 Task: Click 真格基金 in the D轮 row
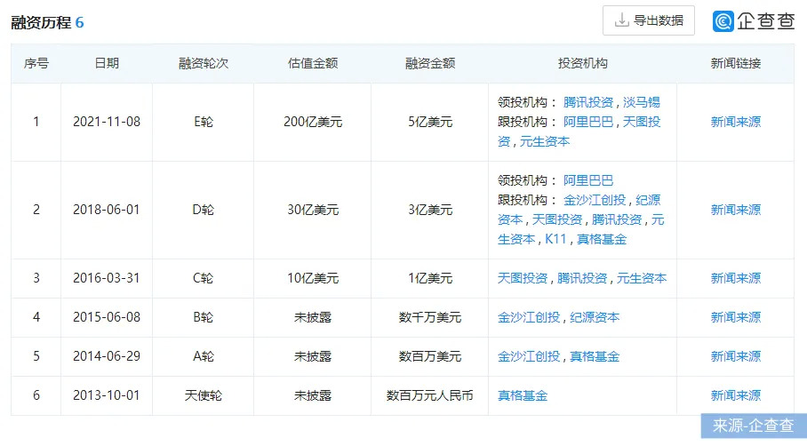602,239
